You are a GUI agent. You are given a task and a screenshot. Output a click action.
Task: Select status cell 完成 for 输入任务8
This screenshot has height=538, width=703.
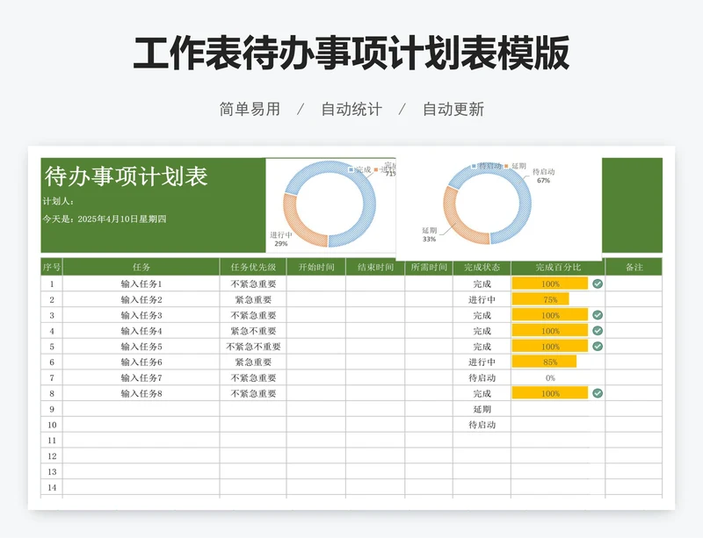pos(482,393)
